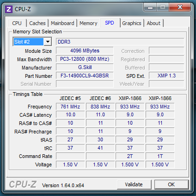Viewport: 196px width, 196px height.
Task: Open the Graphics tab
Action: tap(132, 23)
